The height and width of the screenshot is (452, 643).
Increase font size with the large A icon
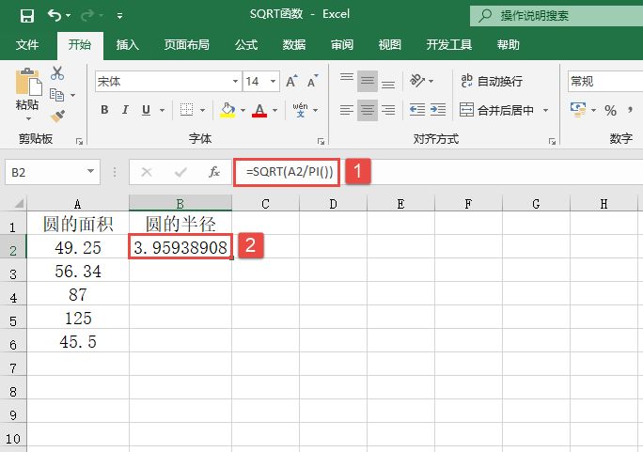click(x=291, y=81)
